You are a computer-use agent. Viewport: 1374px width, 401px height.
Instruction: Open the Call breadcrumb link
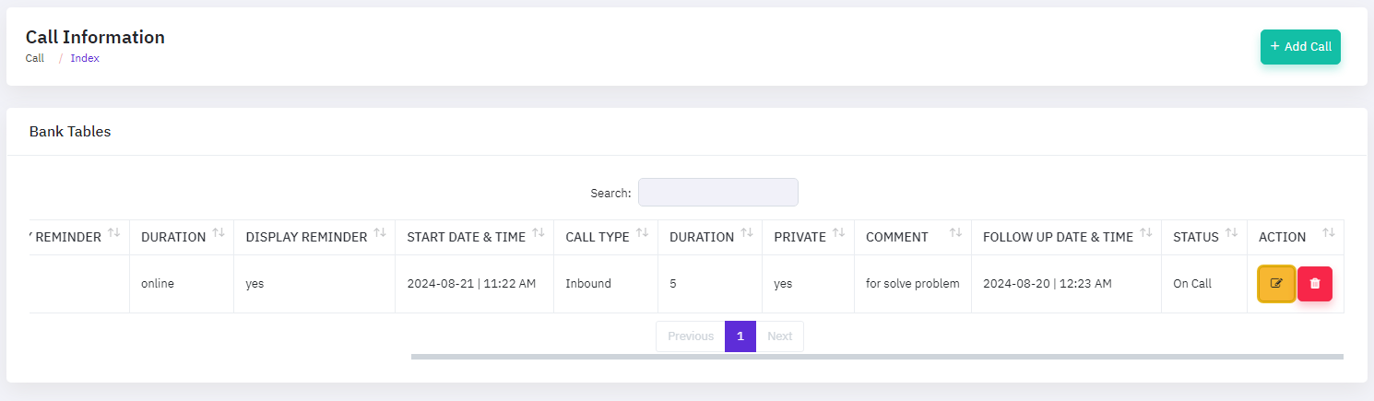click(x=35, y=58)
